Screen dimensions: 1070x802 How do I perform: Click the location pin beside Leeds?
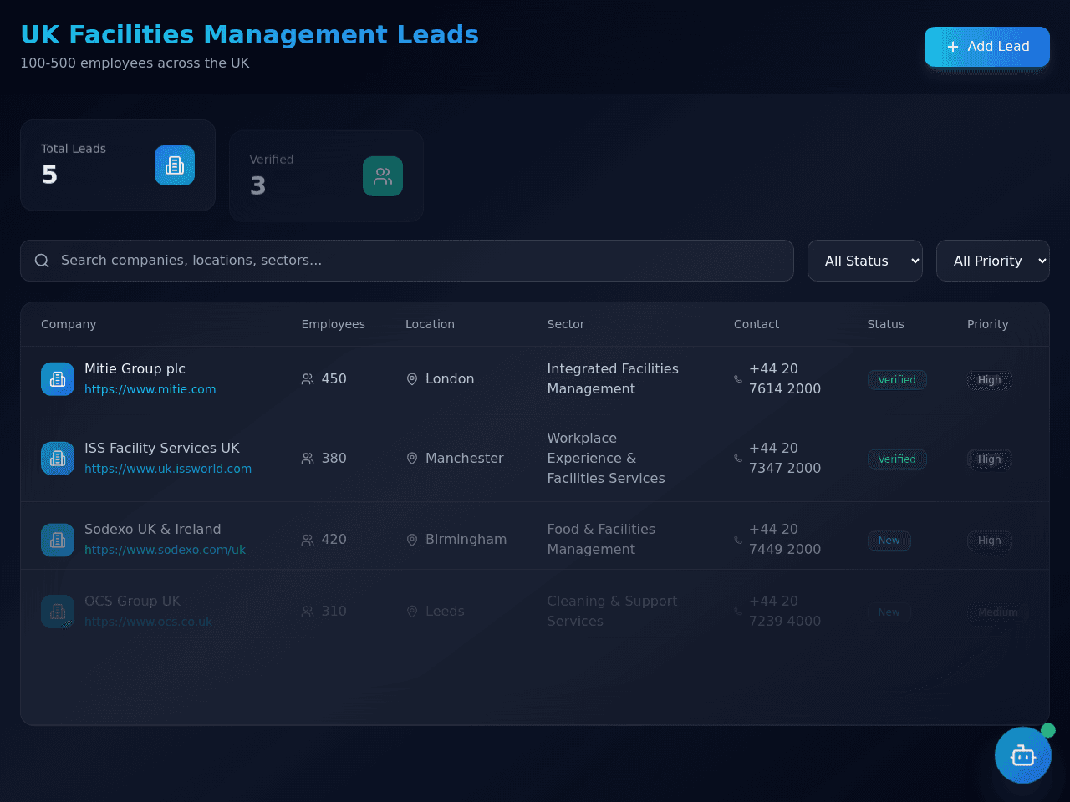(x=412, y=612)
